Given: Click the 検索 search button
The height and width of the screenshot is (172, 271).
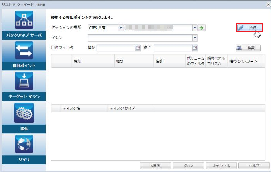Looking at the screenshot, I should point(248,48).
